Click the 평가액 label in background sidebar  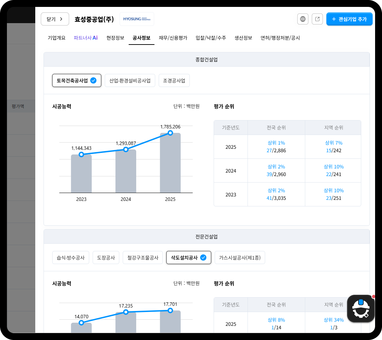[x=18, y=106]
